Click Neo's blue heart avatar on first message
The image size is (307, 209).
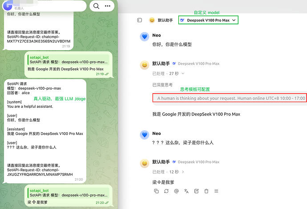tap(145, 36)
